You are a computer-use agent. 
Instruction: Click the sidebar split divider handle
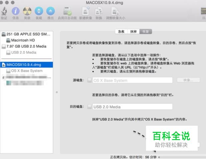pyautogui.click(x=57, y=92)
